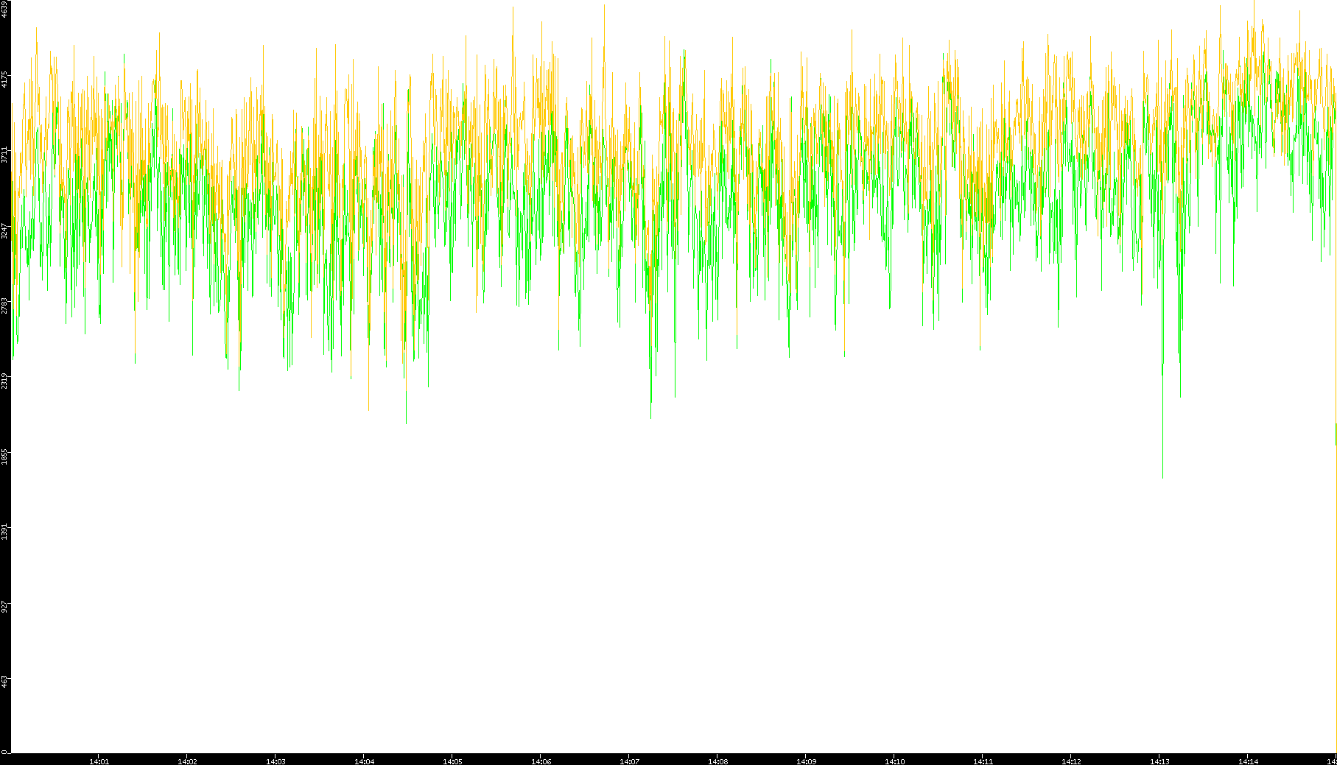Click the 1391 y-axis tick label
This screenshot has width=1337, height=765.
pos(5,532)
